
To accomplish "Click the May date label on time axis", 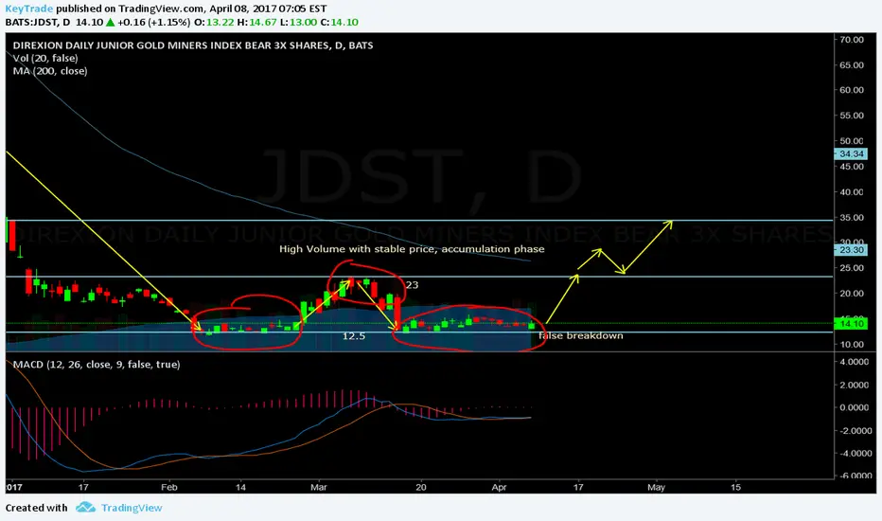I will 656,487.
